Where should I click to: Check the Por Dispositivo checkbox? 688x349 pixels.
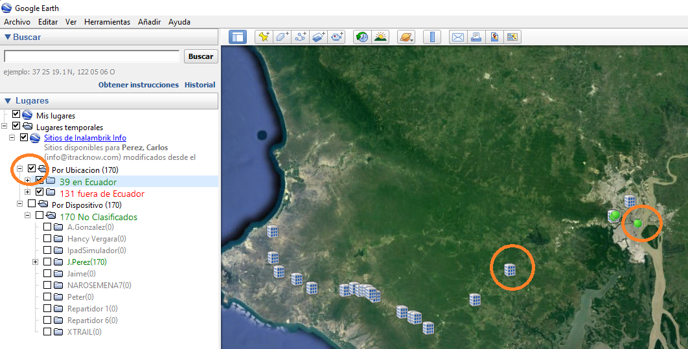32,203
